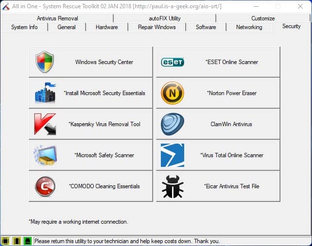Open the Software tab
Screen dimensions: 312x246
point(206,27)
